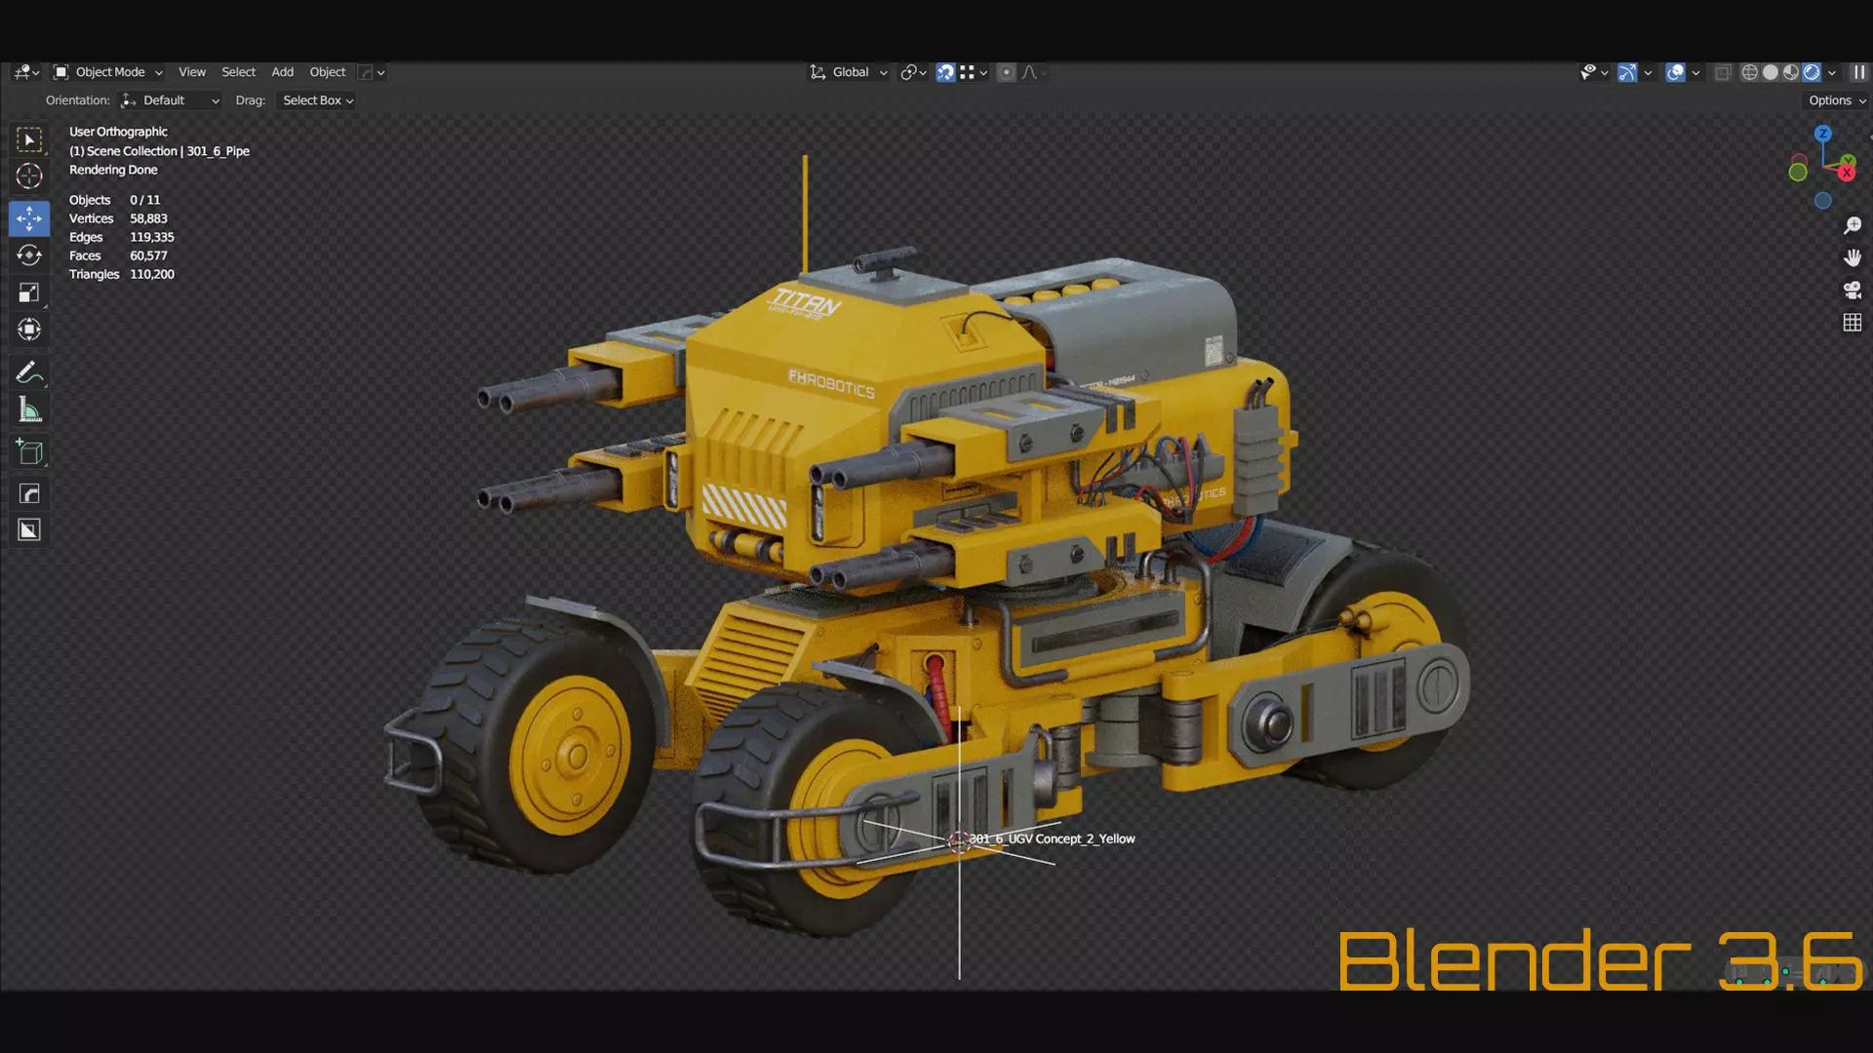Expand gizmo options dropdown arrow
Screen dimensions: 1873x1053
coord(1648,72)
